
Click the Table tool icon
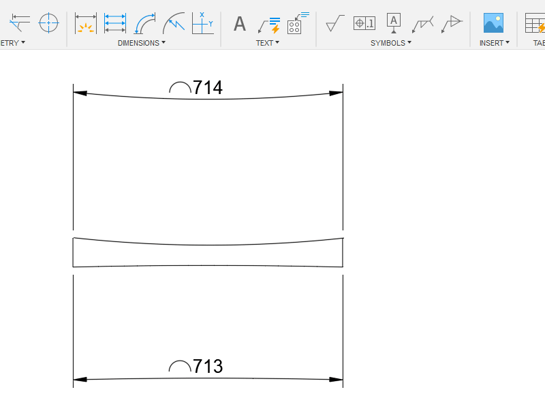pyautogui.click(x=535, y=23)
